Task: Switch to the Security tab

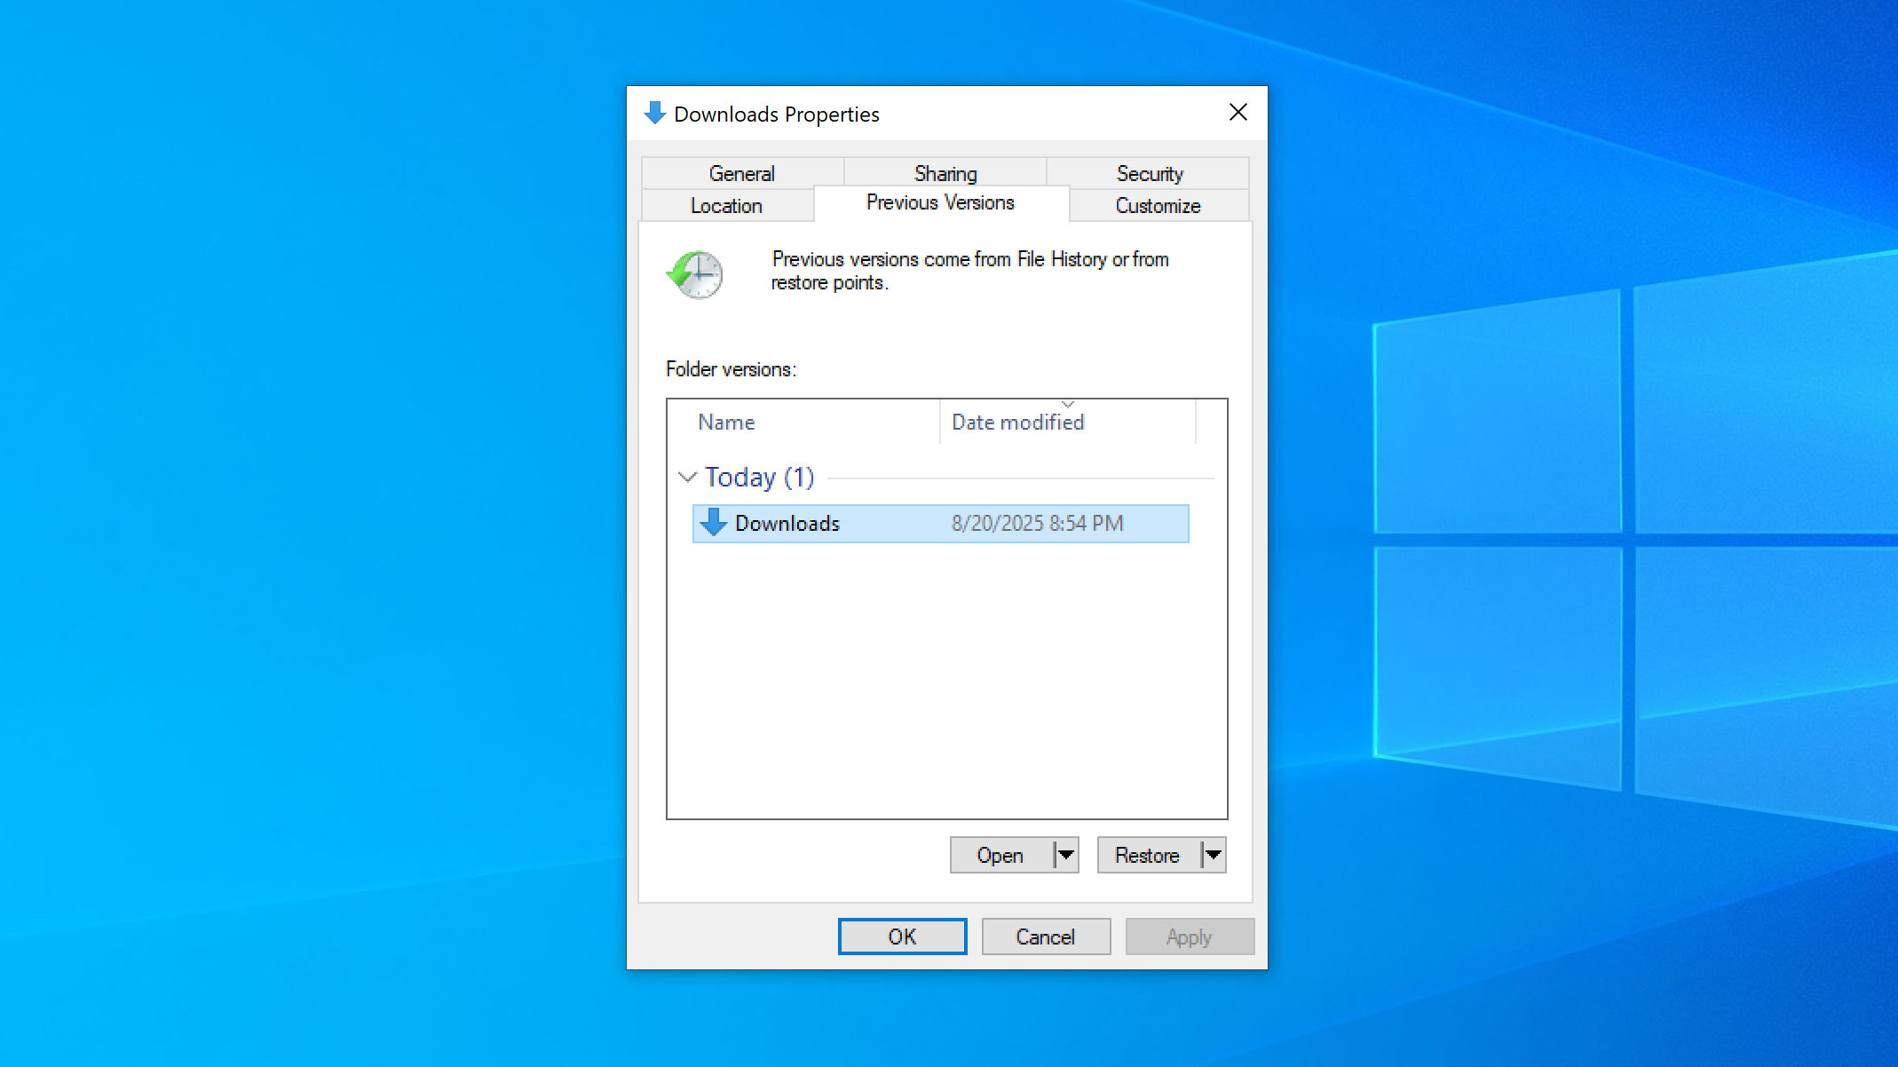Action: click(x=1149, y=172)
